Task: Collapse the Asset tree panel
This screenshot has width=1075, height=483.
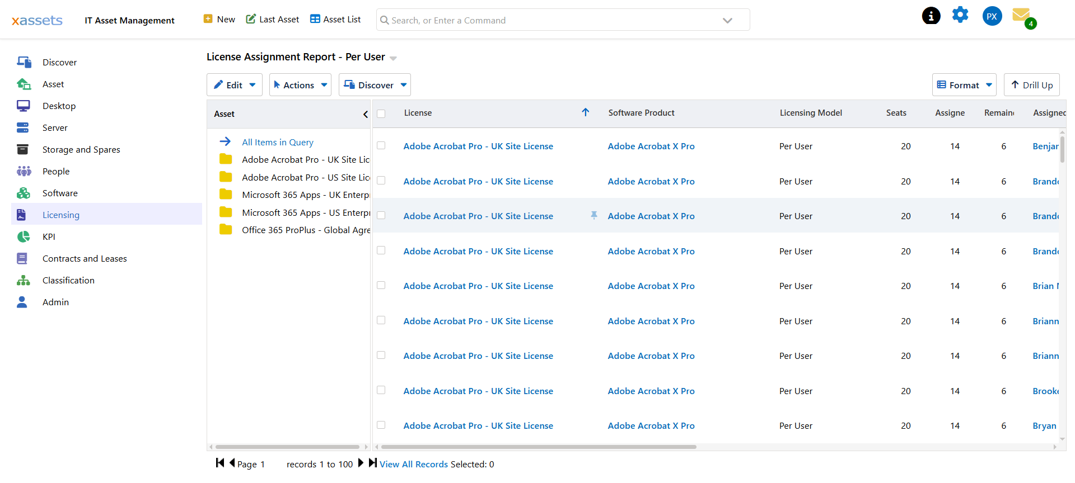Action: tap(365, 114)
